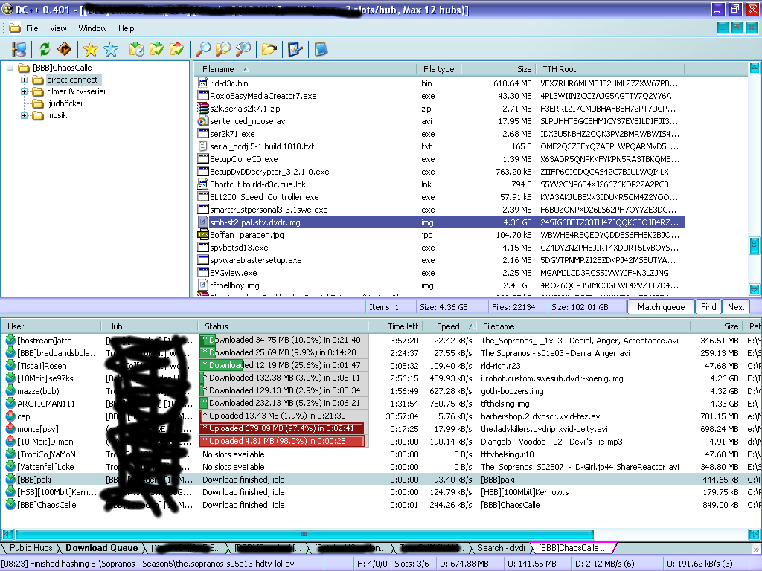Click the Find button
The height and width of the screenshot is (571, 762).
click(x=708, y=307)
